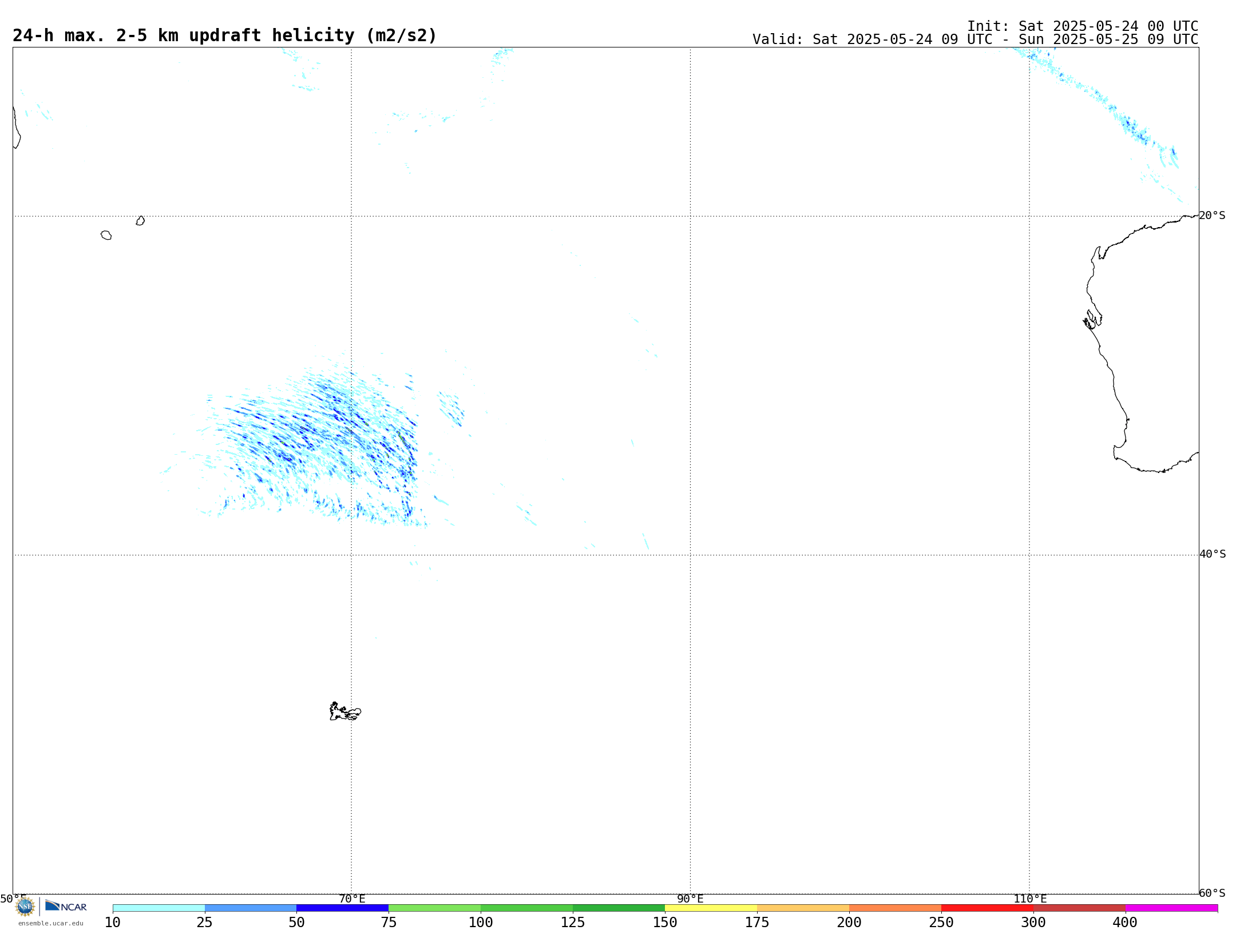Click the light blue 25-50 color swatch
Image resolution: width=1236 pixels, height=930 pixels.
pyautogui.click(x=251, y=908)
